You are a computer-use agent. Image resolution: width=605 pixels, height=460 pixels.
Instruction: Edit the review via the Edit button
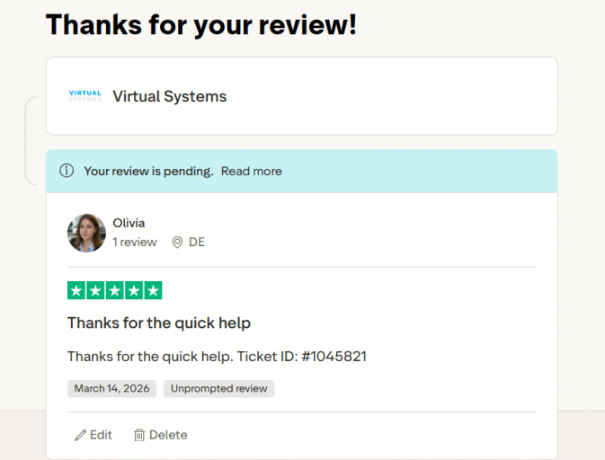point(93,435)
